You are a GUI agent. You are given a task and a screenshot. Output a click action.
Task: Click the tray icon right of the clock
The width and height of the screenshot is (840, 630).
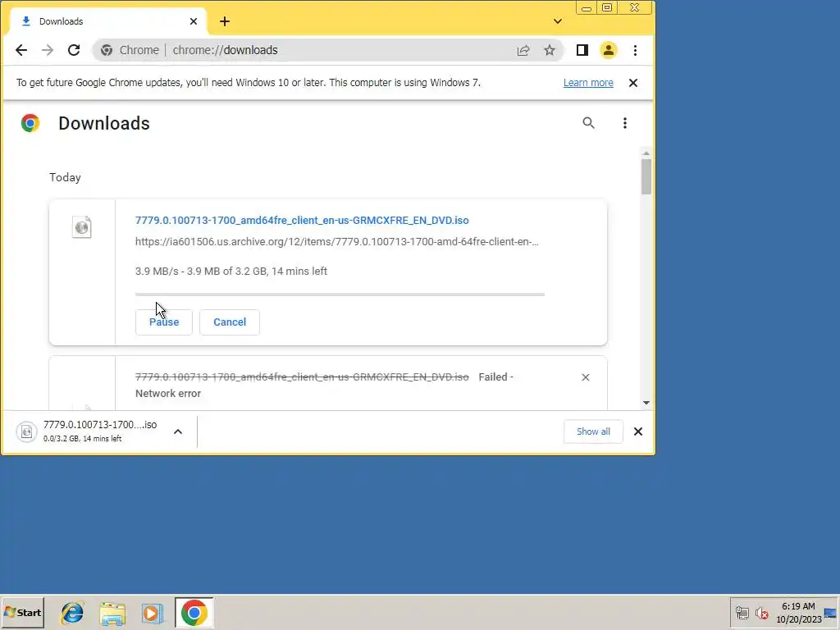830,613
